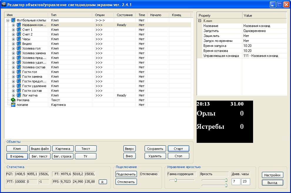Adjust the Гамма коррекция slider
Screen dimensions: 291x193
(x=175, y=180)
